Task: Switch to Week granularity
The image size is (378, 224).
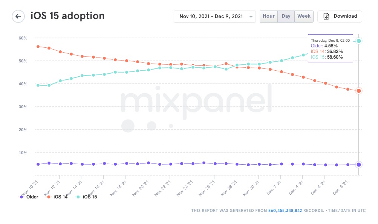Action: coord(304,16)
